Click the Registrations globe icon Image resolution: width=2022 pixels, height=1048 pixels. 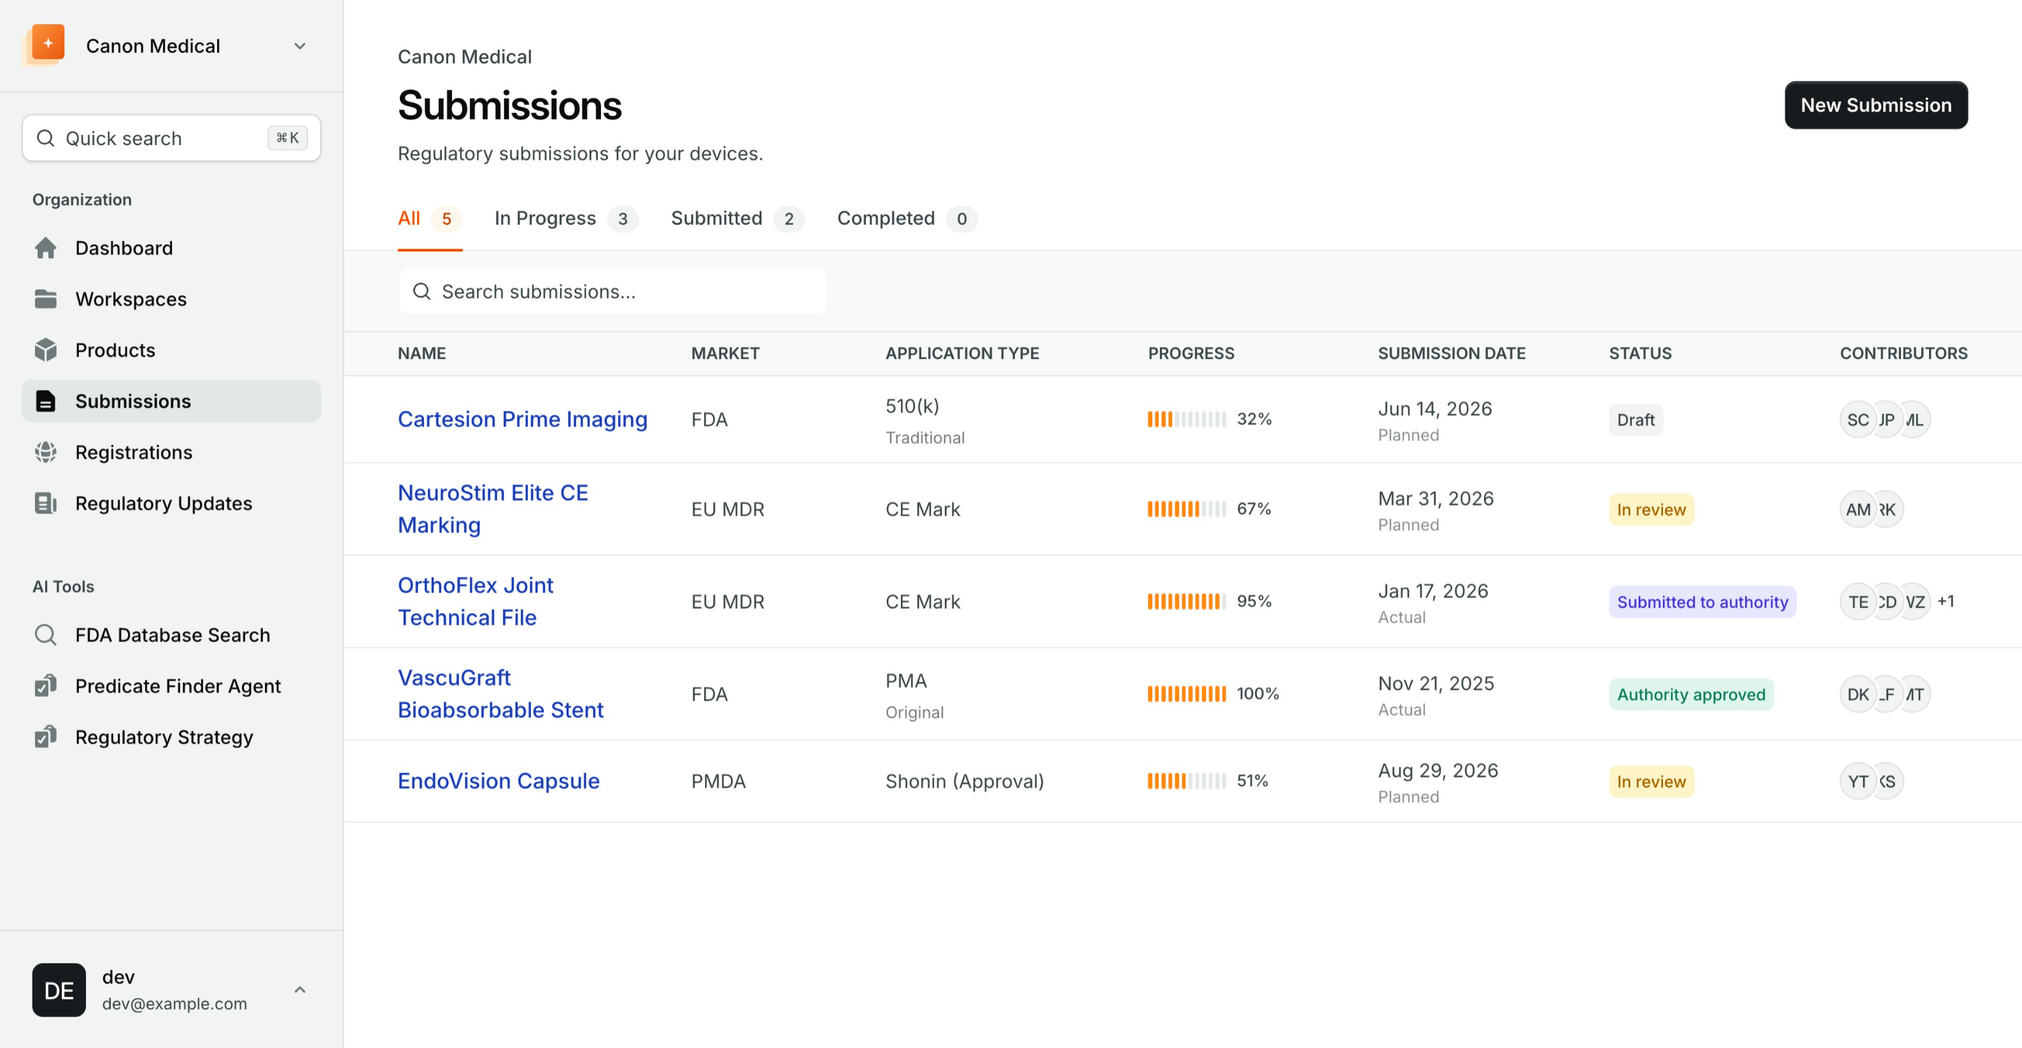46,452
